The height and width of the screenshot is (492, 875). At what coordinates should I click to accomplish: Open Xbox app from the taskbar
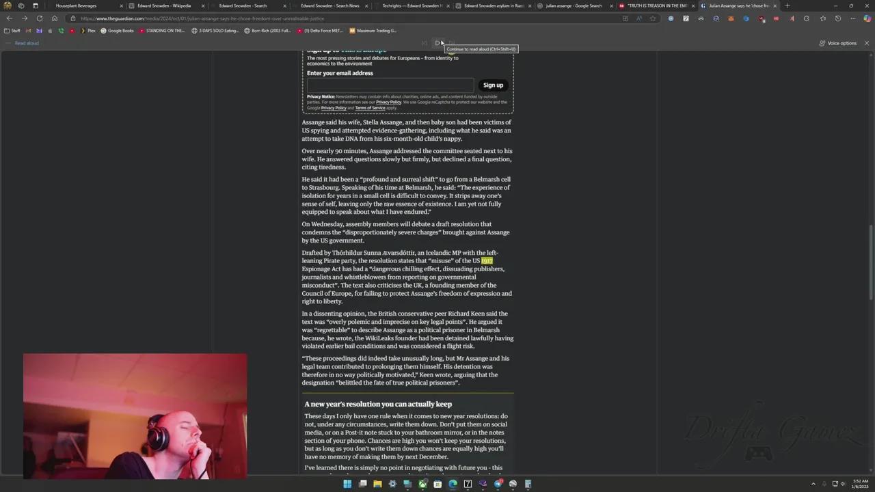click(x=422, y=484)
